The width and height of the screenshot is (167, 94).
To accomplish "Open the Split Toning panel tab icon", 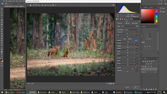I will [124, 19].
